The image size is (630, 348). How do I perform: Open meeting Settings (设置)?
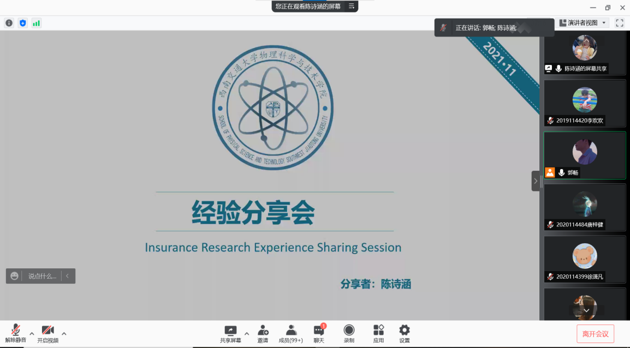[404, 333]
